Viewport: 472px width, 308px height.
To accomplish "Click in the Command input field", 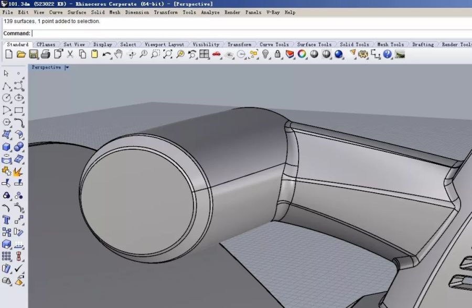I will pyautogui.click(x=210, y=34).
